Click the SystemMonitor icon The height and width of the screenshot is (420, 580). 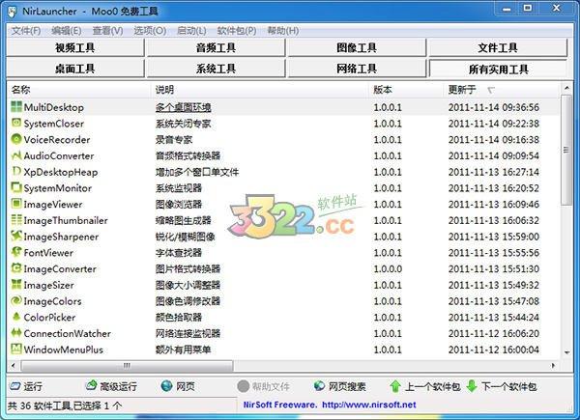[16, 187]
